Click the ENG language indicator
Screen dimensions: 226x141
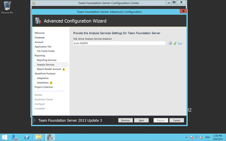click(207, 137)
